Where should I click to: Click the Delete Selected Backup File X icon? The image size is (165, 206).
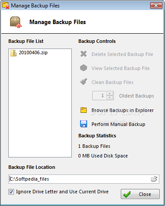(x=84, y=54)
